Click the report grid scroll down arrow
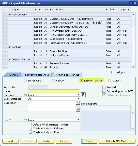The height and width of the screenshot is (146, 138). 133,67
